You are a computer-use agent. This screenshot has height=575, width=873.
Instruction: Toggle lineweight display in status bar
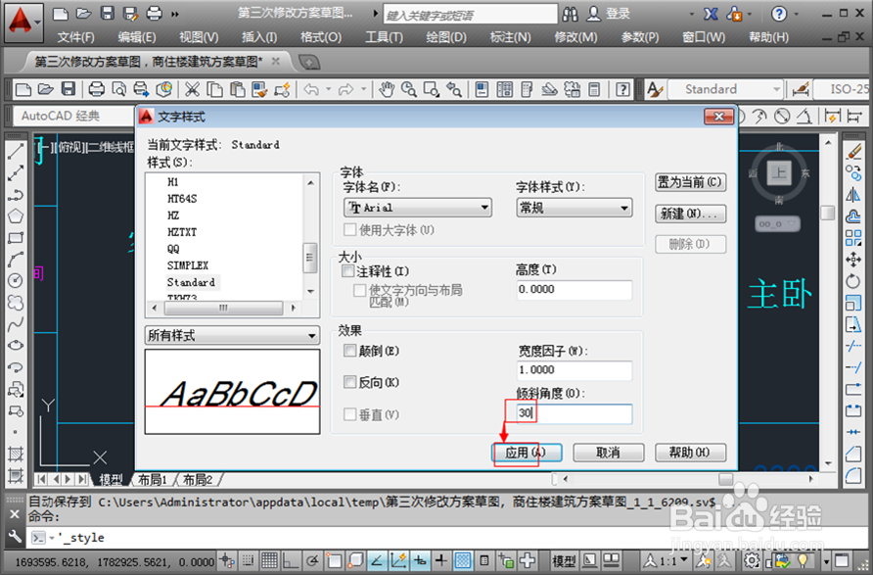coord(441,560)
